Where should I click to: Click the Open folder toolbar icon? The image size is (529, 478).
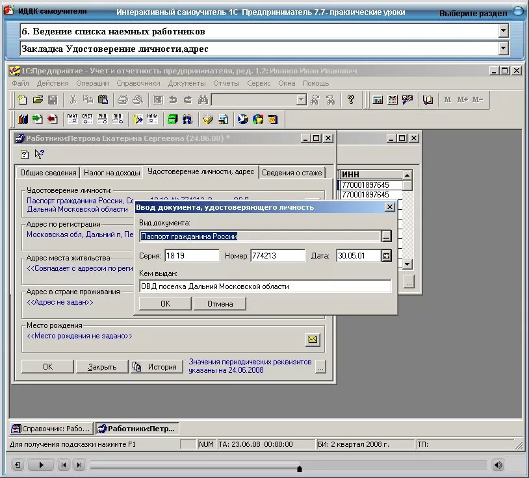38,99
